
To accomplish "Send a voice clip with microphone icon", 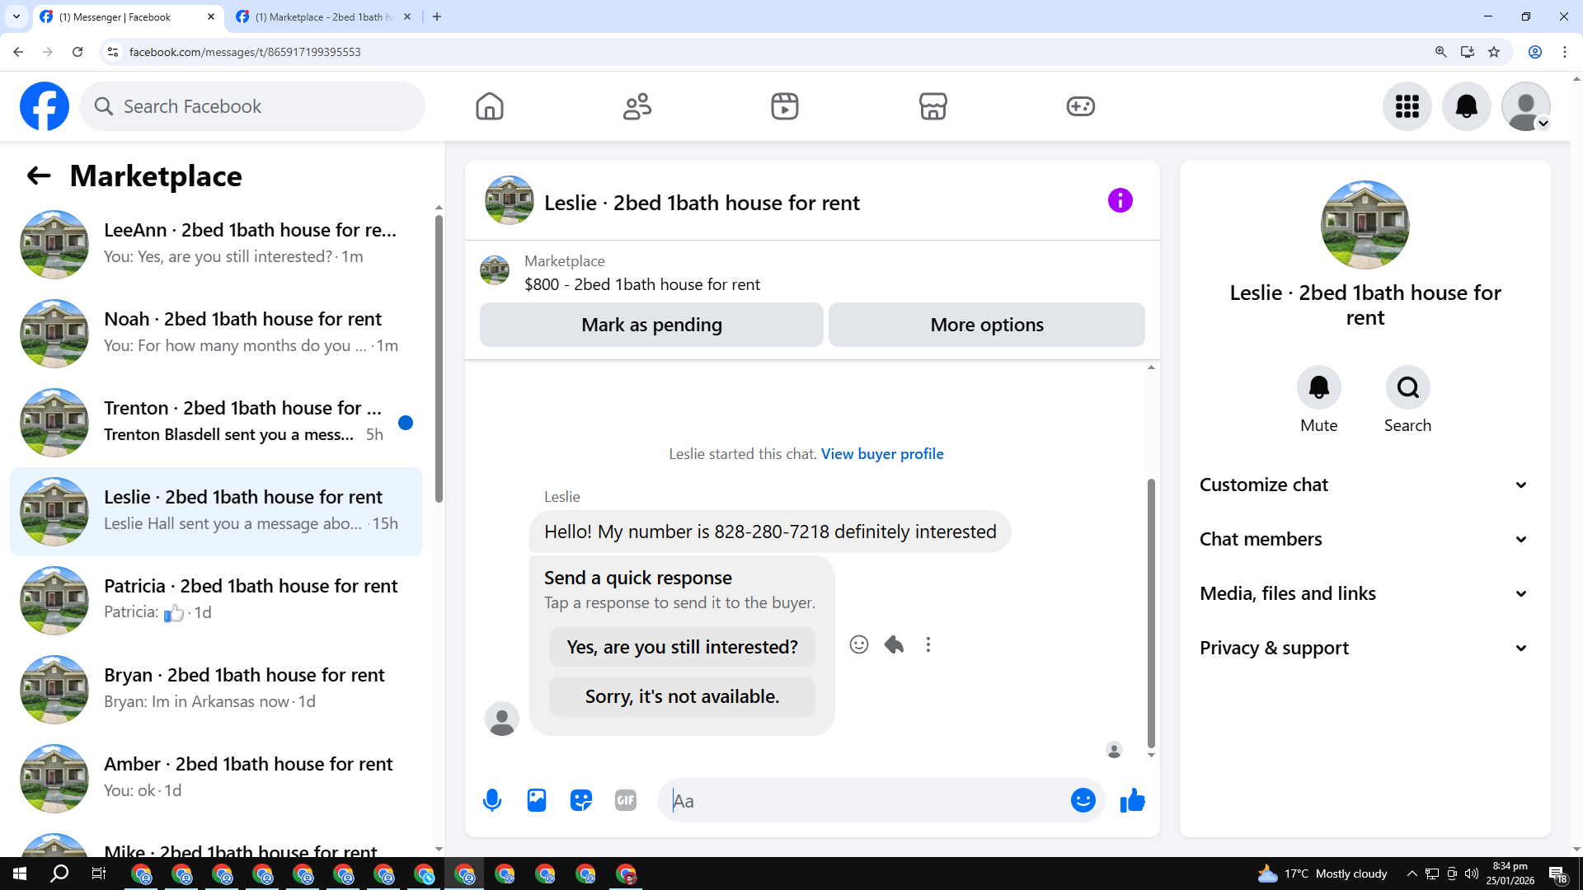I will point(492,800).
